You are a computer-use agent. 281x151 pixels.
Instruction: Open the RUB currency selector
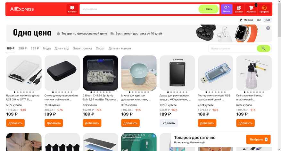coord(267,20)
